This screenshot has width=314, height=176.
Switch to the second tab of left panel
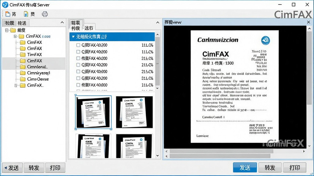point(22,23)
